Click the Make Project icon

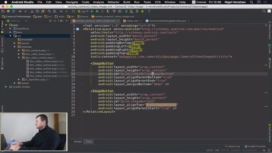click(73, 11)
